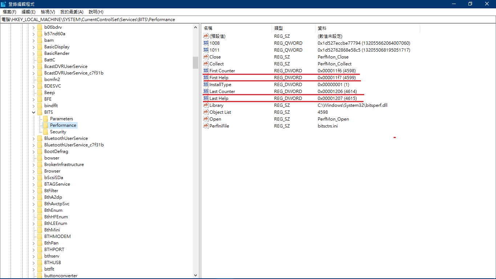Expand the BcastDVRUserService key
The width and height of the screenshot is (496, 279).
click(x=34, y=66)
